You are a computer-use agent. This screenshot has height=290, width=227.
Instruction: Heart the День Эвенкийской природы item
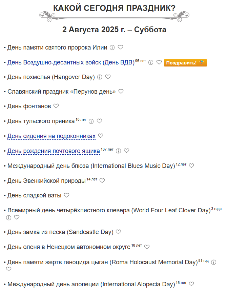pyautogui.click(x=102, y=180)
